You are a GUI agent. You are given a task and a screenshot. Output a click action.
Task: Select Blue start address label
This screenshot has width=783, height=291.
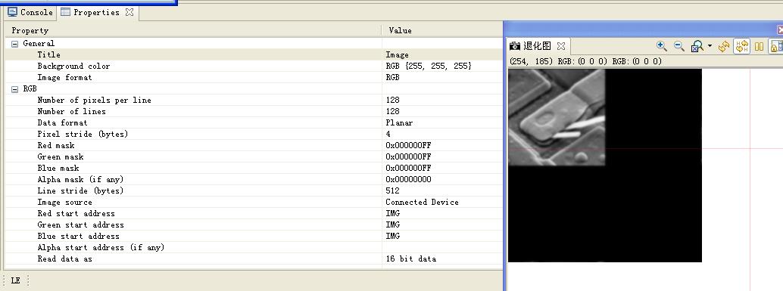tap(79, 236)
